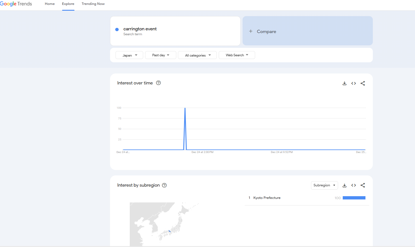
Task: Download Interest over time data as CSV
Action: point(344,83)
